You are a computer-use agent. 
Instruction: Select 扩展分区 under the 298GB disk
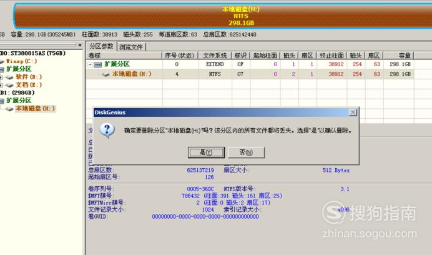[x=19, y=101]
